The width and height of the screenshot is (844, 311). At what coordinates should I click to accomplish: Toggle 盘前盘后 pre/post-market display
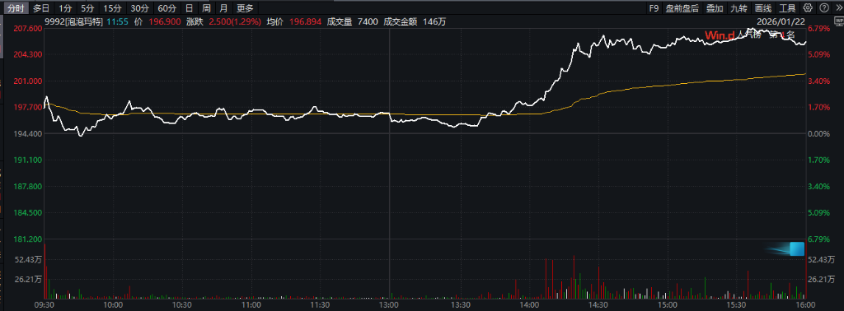point(682,8)
